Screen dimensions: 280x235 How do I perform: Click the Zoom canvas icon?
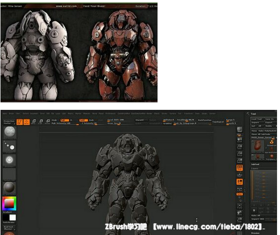(x=240, y=147)
